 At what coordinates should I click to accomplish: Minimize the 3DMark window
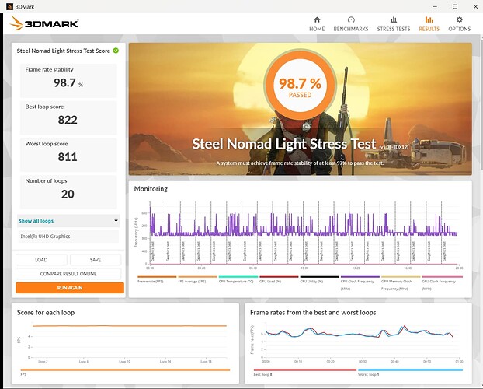pos(435,6)
